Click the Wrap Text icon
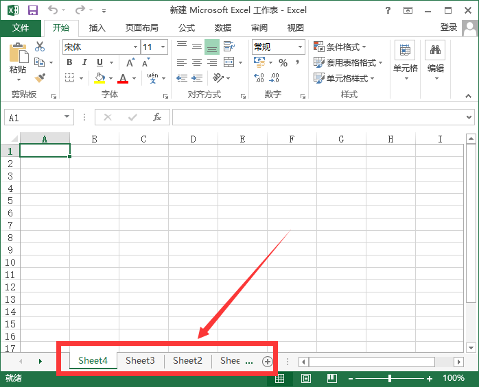Screen dimensions: 479x387 [x=229, y=47]
